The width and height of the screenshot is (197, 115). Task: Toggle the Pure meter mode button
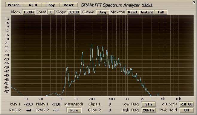[x=74, y=110]
